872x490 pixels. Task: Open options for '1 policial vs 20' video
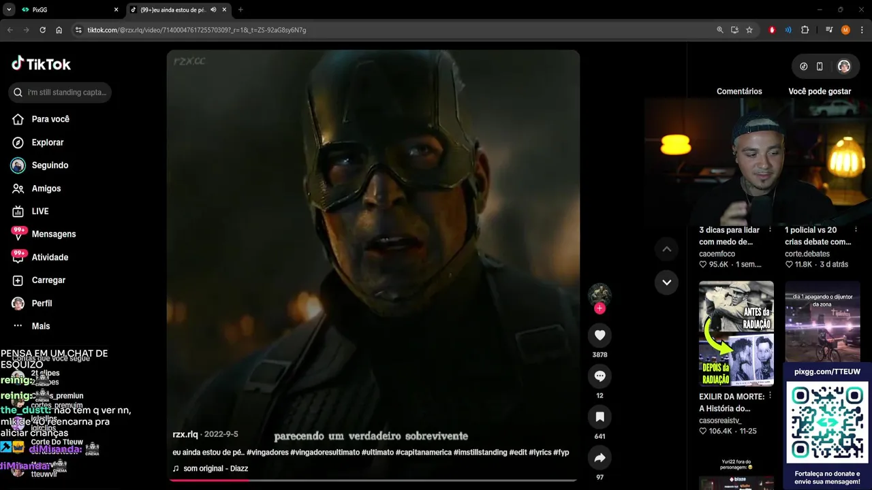pos(856,230)
